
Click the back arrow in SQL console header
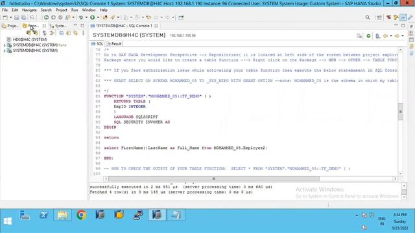pos(385,36)
